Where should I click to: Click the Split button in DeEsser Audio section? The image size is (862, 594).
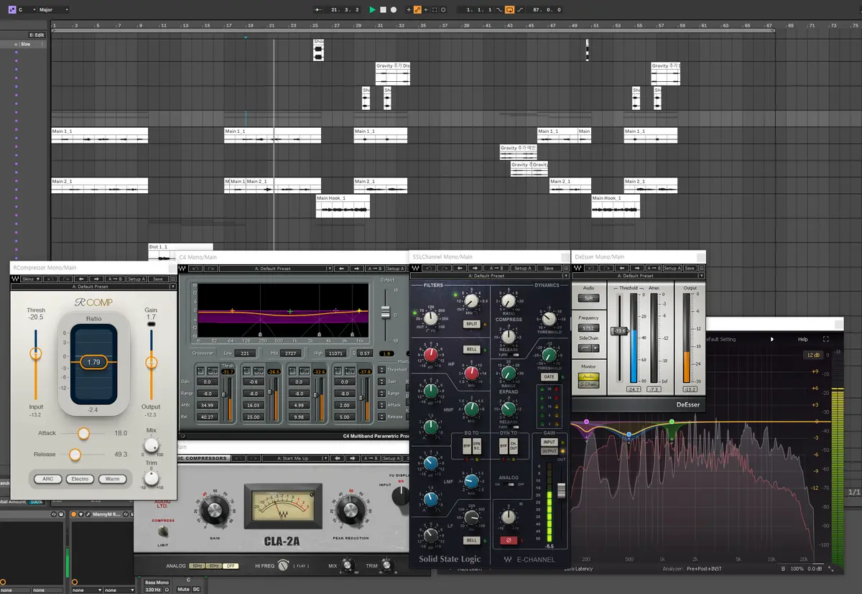click(x=588, y=298)
